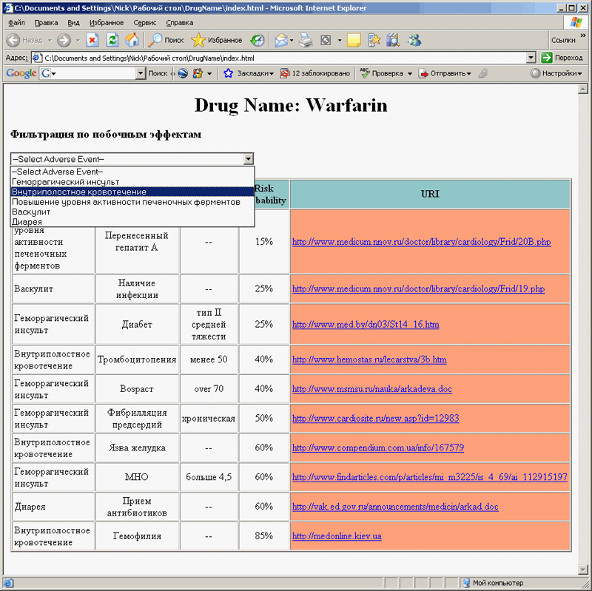The height and width of the screenshot is (591, 592).
Task: Click the Refresh page icon
Action: pos(112,40)
